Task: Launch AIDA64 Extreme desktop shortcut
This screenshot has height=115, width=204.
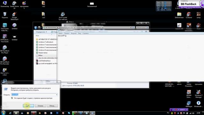Action: (189, 94)
